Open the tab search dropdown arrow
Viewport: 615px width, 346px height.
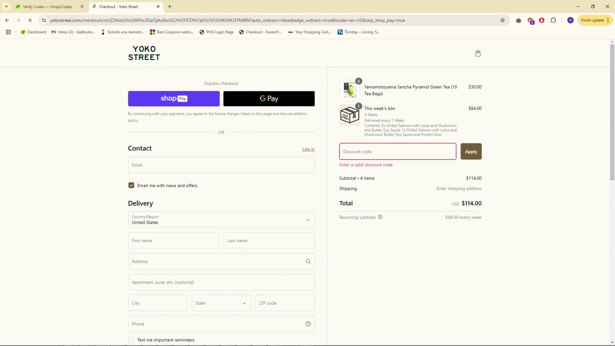(x=6, y=7)
